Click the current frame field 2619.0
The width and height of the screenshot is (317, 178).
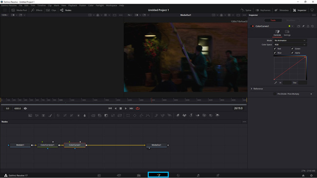238,108
